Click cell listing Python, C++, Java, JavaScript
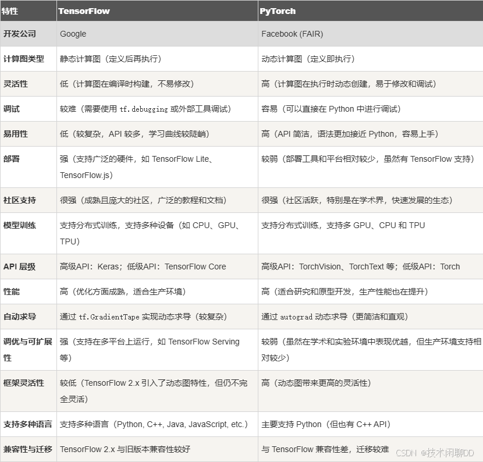 point(157,424)
